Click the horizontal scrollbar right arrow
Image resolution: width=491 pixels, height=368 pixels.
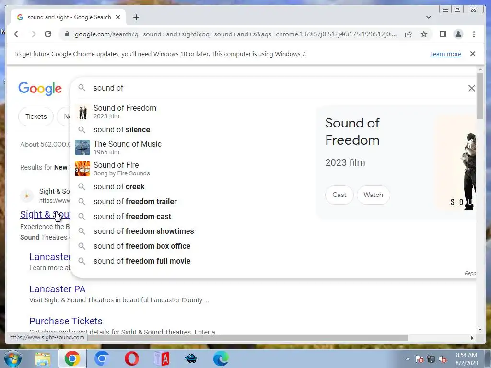point(472,338)
